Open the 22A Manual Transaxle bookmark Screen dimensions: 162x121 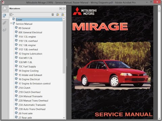tap(30, 96)
